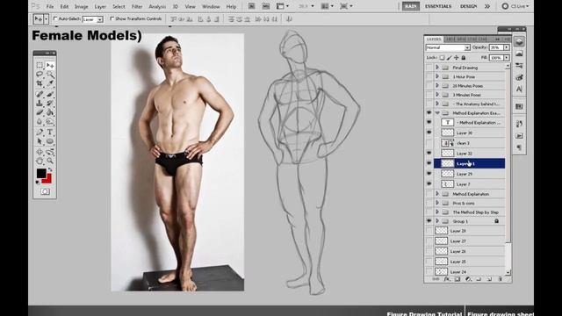Open the Fill value arrow
Viewport: 562px width, 316px height.
(507, 57)
